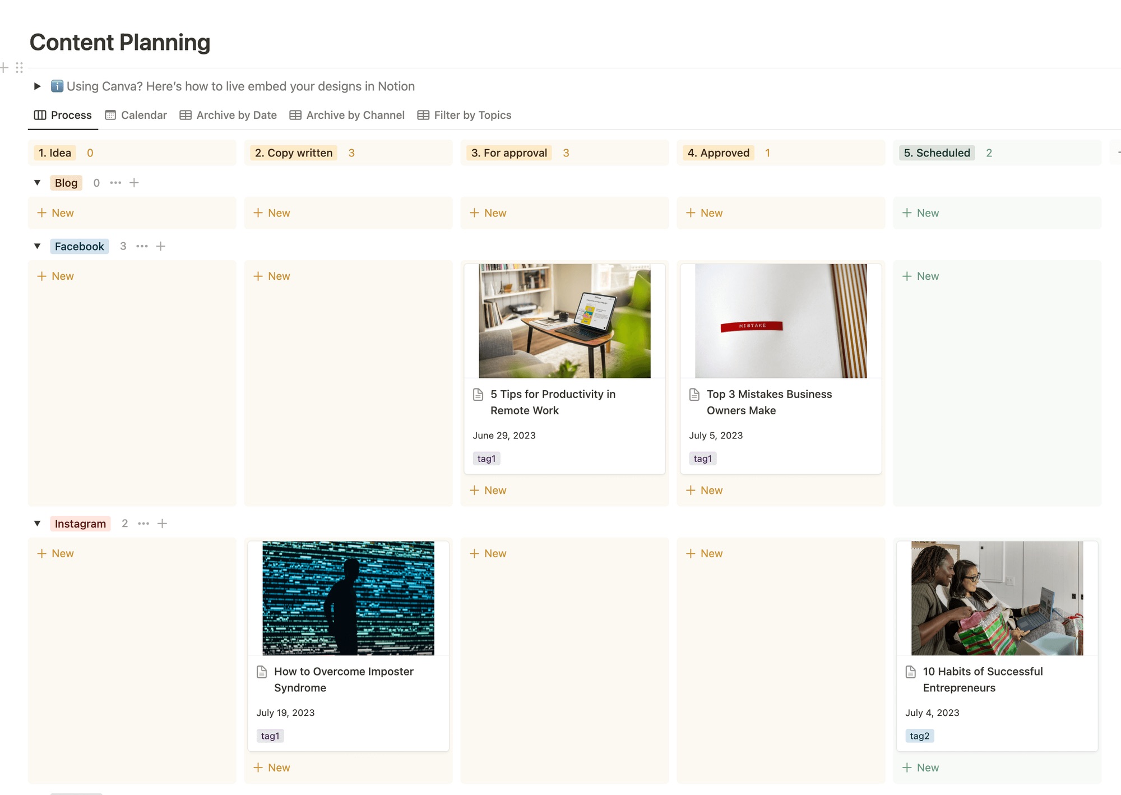Viewport: 1121px width, 795px height.
Task: Collapse the Instagram group
Action: (38, 524)
